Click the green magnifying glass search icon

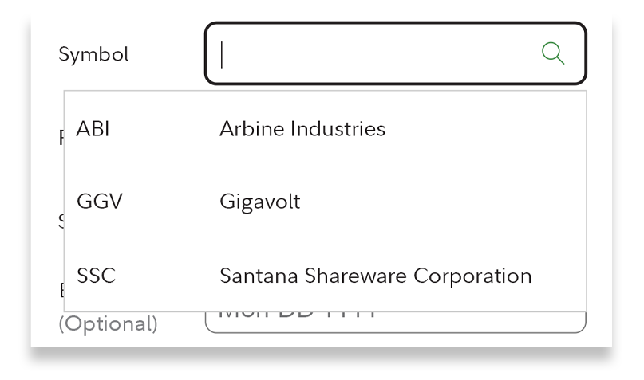coord(553,53)
